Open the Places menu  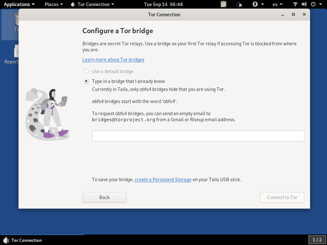point(54,4)
